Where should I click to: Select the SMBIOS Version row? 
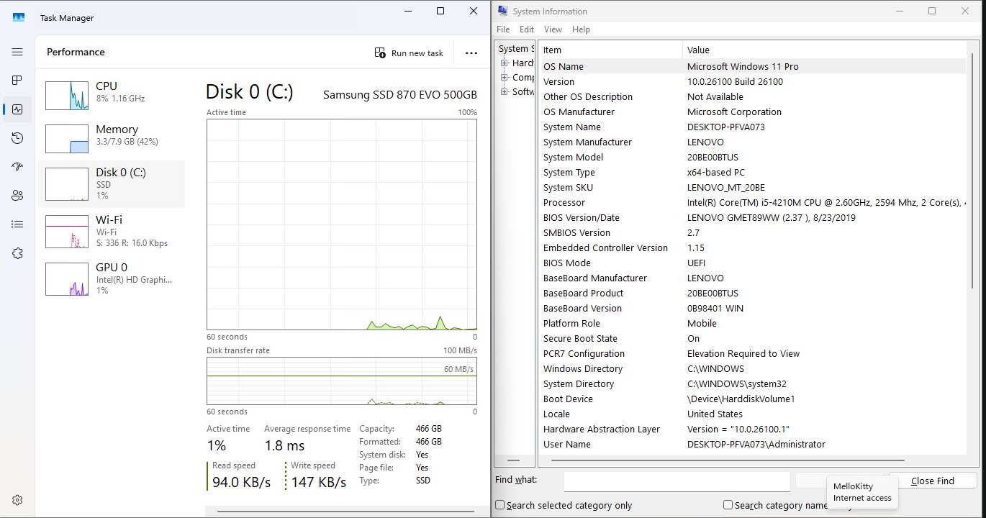752,232
